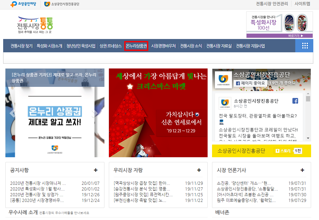
Task: Open article [아시아초대석] 조봉환 소진공
Action: 245,195
